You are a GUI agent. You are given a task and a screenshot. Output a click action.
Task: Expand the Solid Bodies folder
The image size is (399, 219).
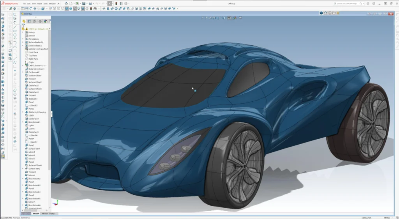tap(23, 46)
